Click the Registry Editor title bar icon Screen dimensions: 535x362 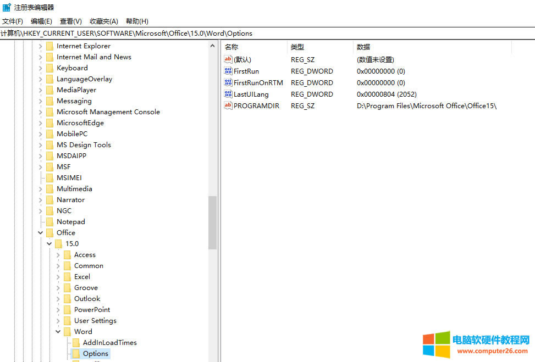(6, 7)
